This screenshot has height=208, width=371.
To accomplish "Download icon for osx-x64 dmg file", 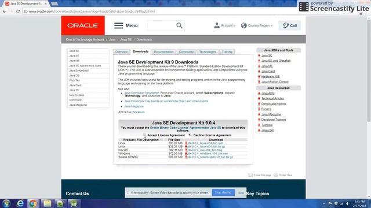I will (x=186, y=150).
